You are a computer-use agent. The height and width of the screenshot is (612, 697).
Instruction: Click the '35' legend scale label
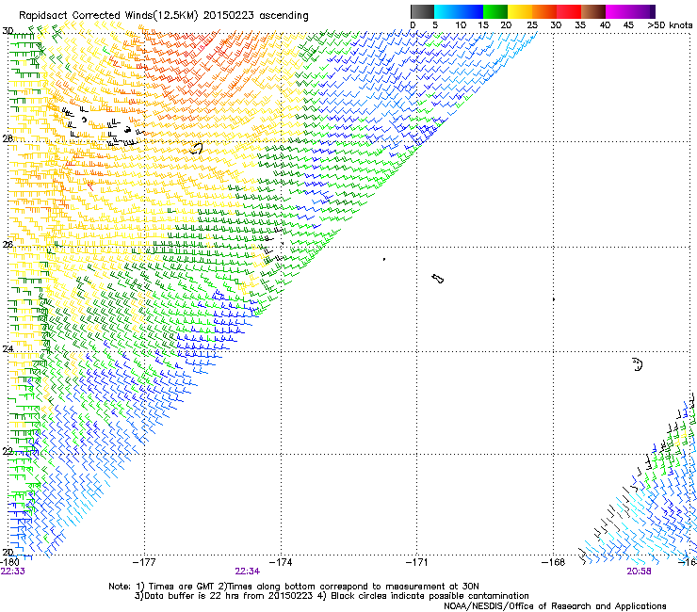580,25
